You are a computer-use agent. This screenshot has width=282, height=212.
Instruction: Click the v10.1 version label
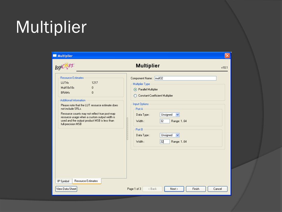coord(224,68)
